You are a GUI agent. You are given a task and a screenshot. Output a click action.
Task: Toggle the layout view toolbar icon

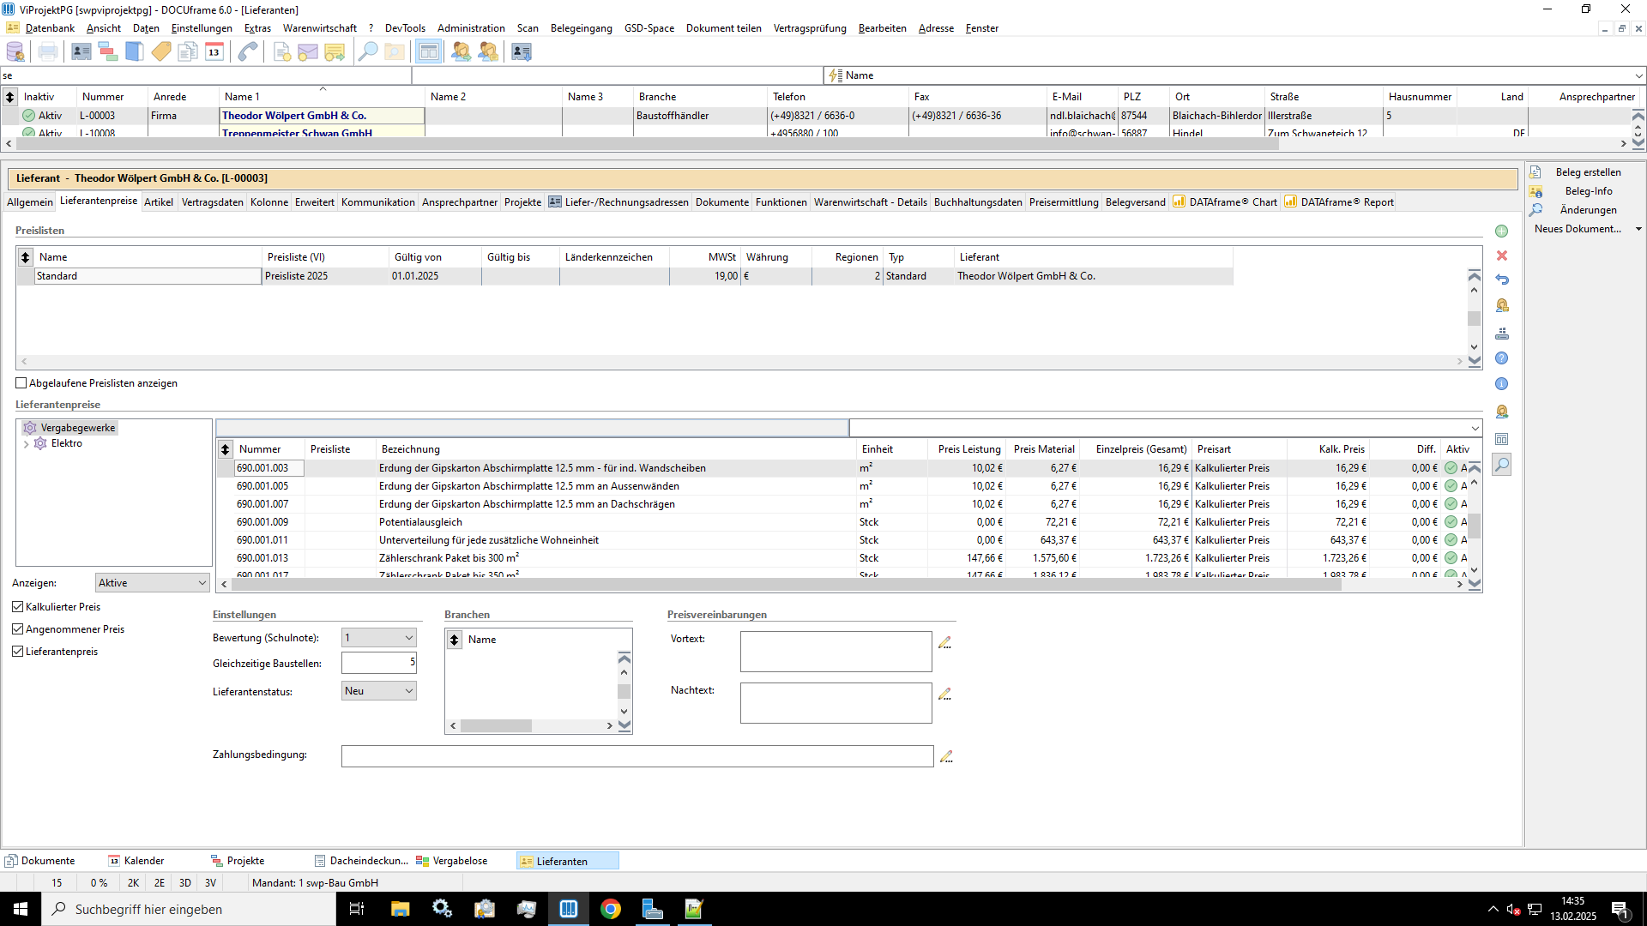tap(428, 52)
